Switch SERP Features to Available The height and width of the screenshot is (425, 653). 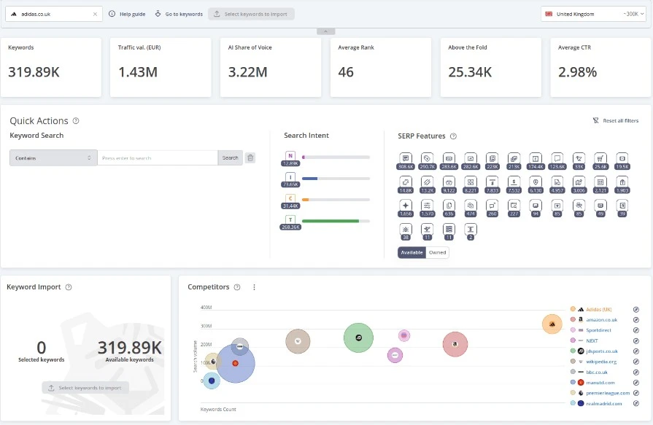pyautogui.click(x=411, y=252)
